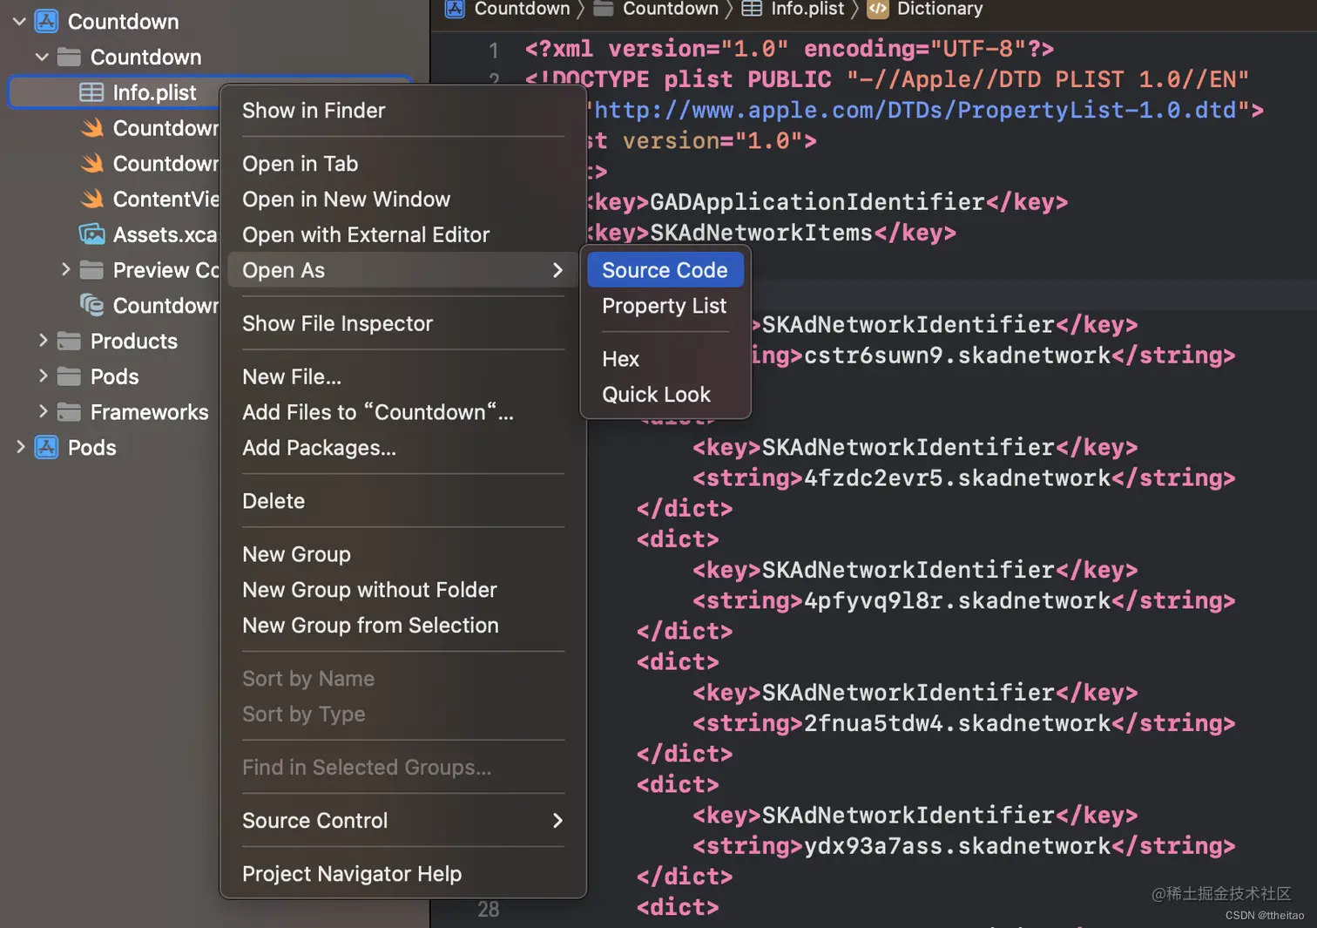
Task: Select ContentView file in navigator
Action: pyautogui.click(x=165, y=200)
